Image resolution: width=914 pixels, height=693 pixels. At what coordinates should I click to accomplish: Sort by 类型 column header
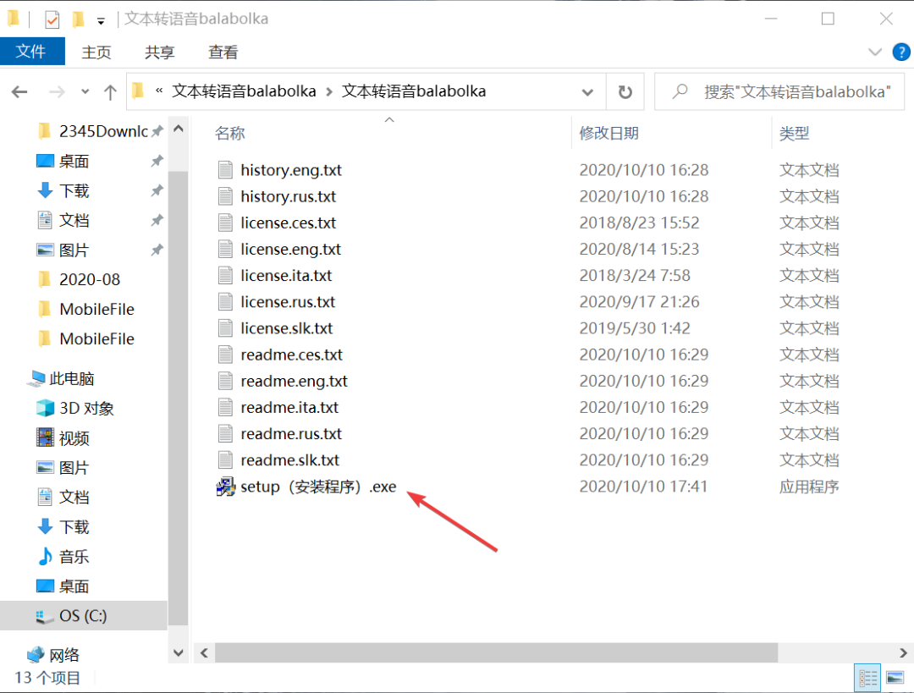tap(794, 133)
